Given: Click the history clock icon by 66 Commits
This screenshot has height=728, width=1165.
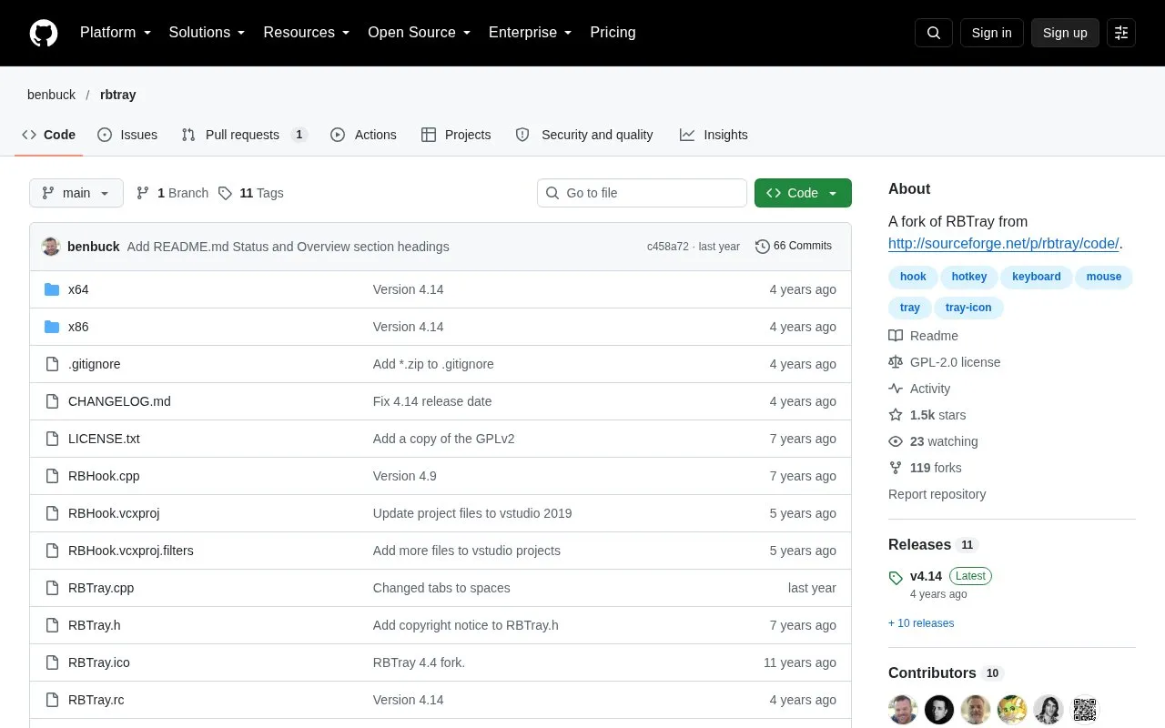Looking at the screenshot, I should point(763,247).
